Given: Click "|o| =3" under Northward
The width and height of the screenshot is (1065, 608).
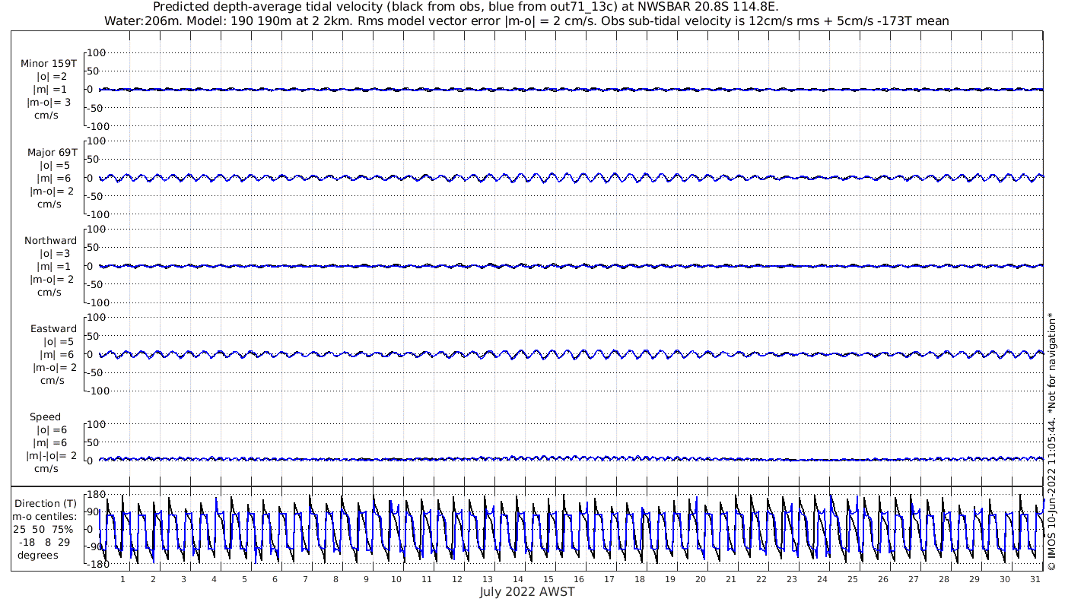Looking at the screenshot, I should pyautogui.click(x=55, y=253).
